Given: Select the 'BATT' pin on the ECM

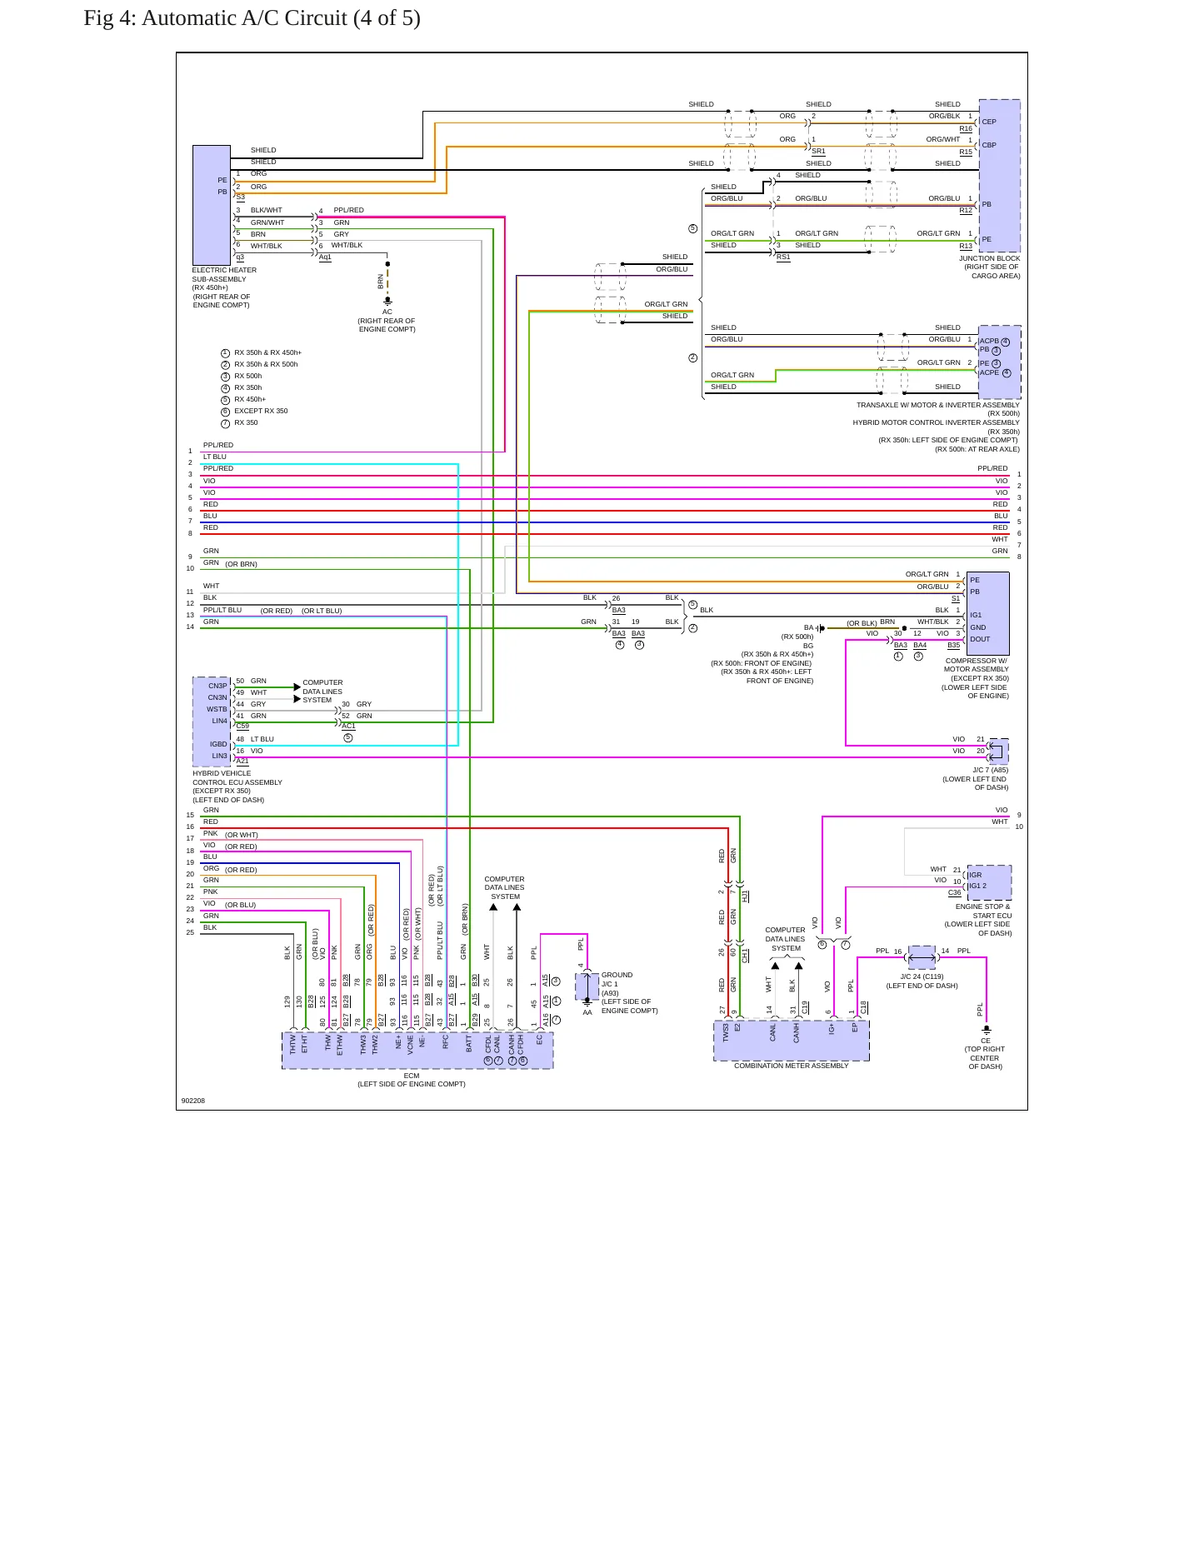Looking at the screenshot, I should coord(469,1045).
